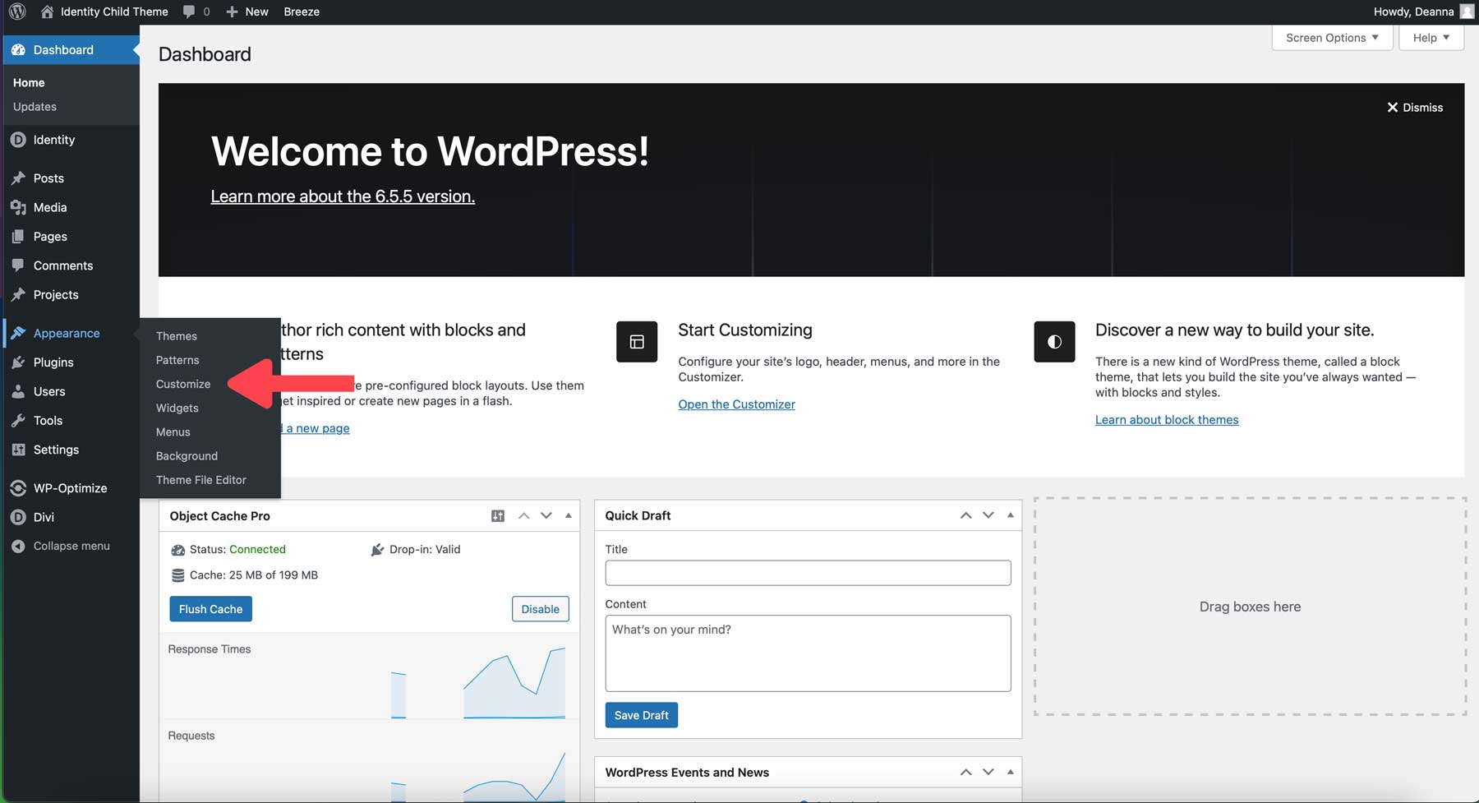1479x803 pixels.
Task: Open Breeze in the admin bar
Action: (302, 12)
